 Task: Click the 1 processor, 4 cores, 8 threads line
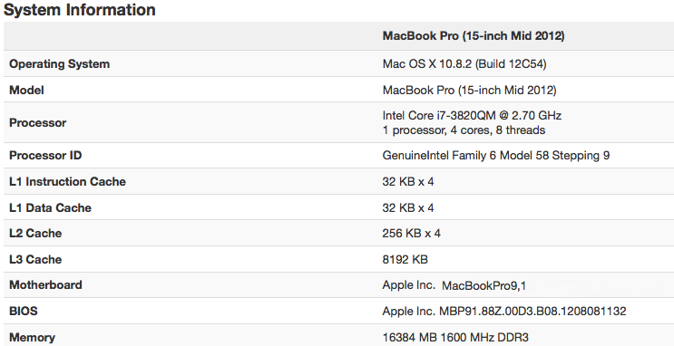[464, 130]
